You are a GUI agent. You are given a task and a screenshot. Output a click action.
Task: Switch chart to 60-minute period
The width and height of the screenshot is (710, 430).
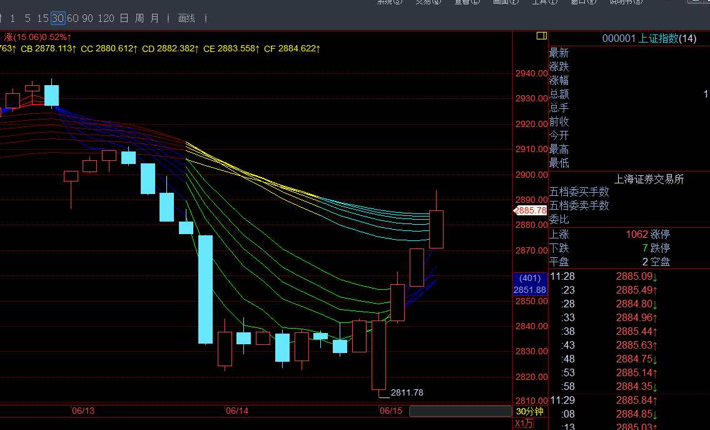[73, 18]
